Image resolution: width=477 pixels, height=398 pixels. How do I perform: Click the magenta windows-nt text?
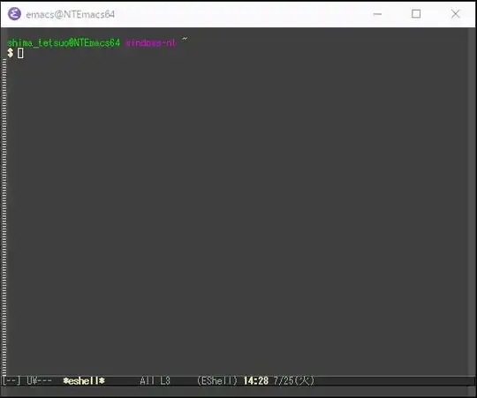(150, 43)
